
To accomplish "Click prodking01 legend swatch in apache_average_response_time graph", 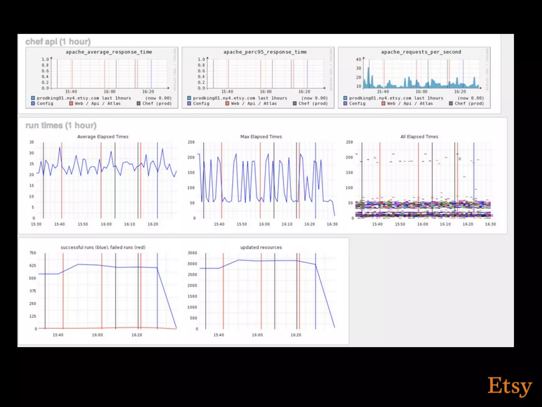I will [33, 98].
